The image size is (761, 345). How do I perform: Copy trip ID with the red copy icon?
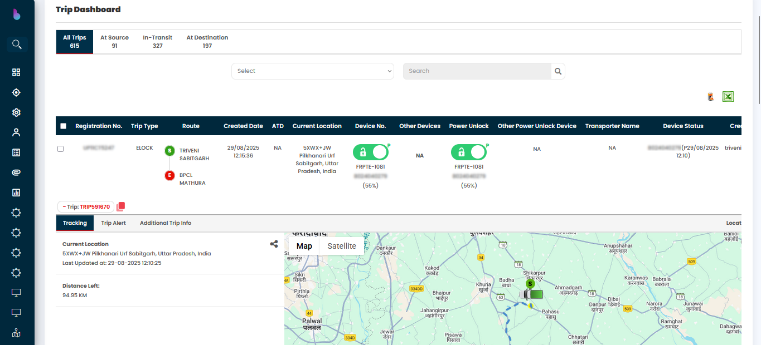tap(120, 206)
